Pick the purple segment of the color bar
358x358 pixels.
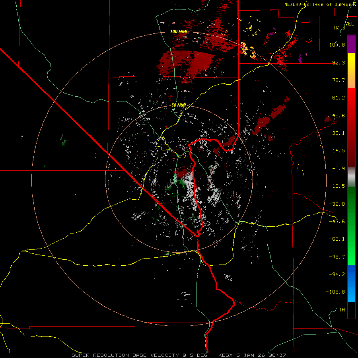(x=351, y=44)
